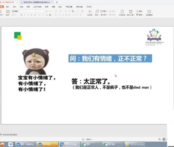Viewport: 174px width, 147px height.
Task: Click the Italic formatting icon
Action: click(25, 15)
